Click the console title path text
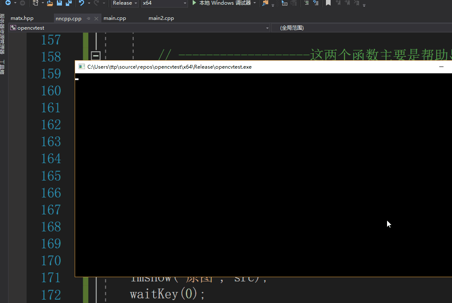The image size is (452, 303). [x=169, y=67]
